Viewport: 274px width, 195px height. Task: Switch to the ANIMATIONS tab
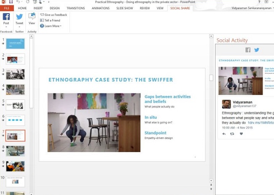pos(100,8)
